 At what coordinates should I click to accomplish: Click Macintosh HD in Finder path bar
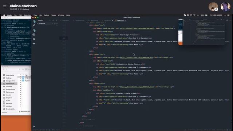pos(24,112)
